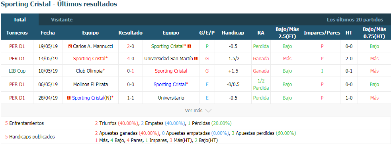Select the Total tab
The width and height of the screenshot is (391, 144).
20,19
